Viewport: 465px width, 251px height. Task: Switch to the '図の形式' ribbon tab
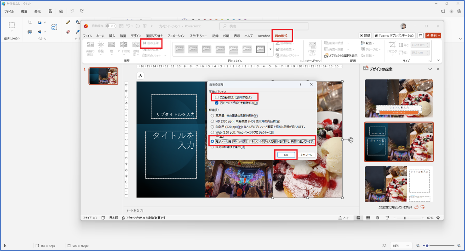pos(281,36)
